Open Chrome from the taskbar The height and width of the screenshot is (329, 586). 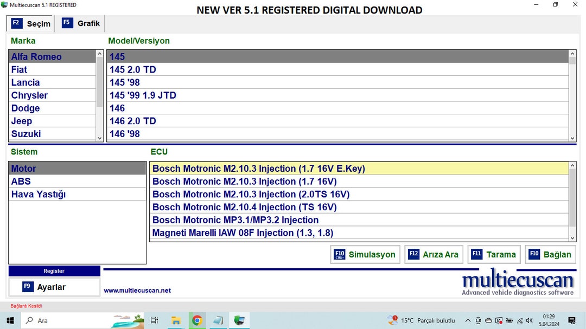[197, 320]
